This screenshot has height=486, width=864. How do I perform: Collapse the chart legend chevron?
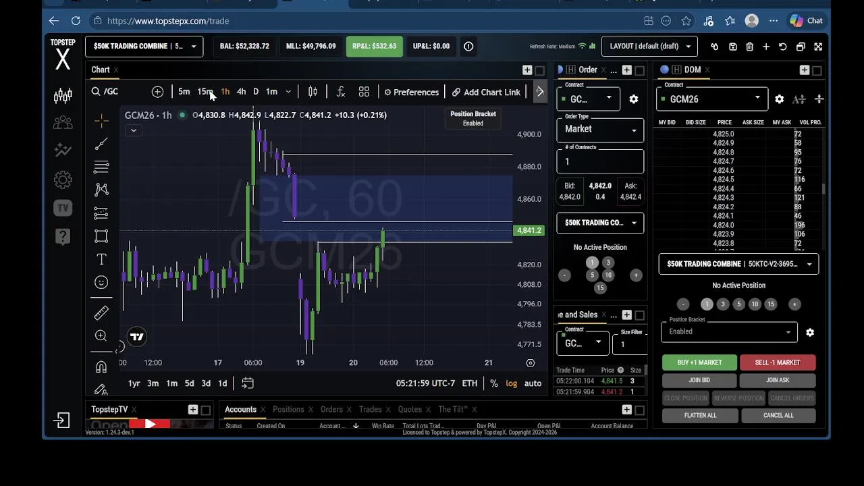click(133, 130)
